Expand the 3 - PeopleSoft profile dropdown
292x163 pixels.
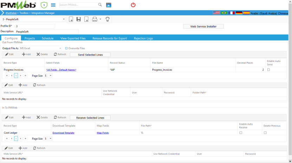(64, 19)
